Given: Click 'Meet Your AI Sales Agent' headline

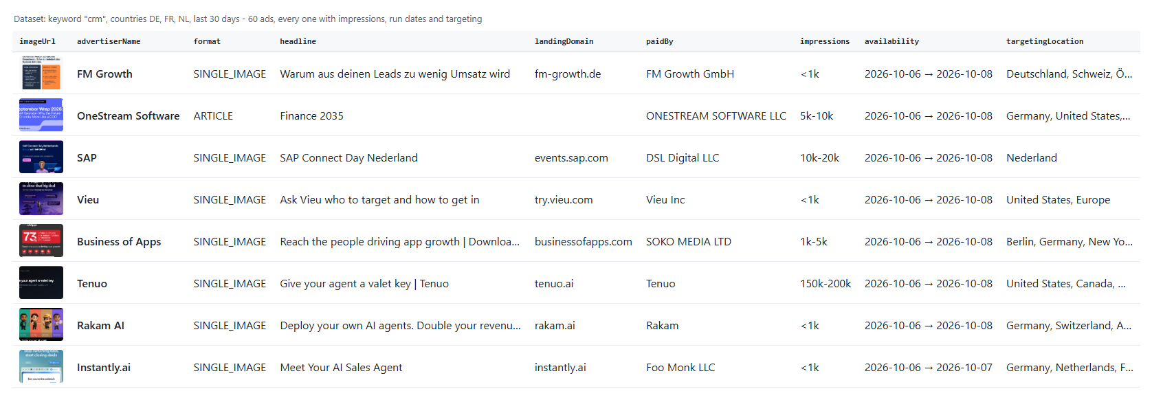Looking at the screenshot, I should [x=341, y=367].
